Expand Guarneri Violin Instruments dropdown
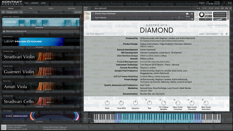Image resolution: width=233 pixels, height=131 pixels. pos(78,77)
